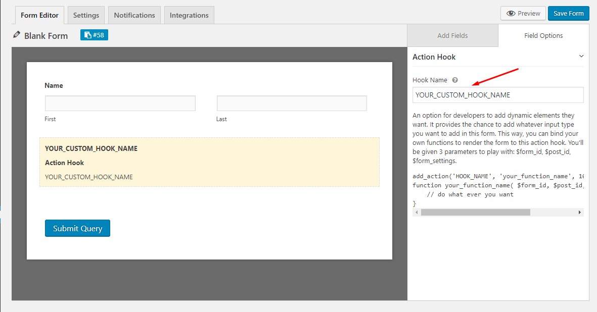Viewport: 597px width, 312px height.
Task: Go to the Integrations tab
Action: 189,15
